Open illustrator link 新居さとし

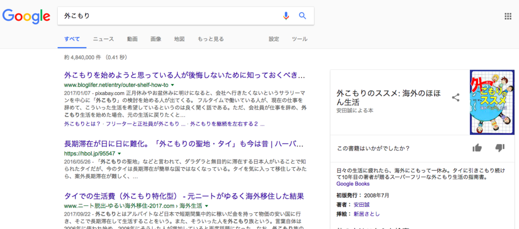tap(367, 214)
